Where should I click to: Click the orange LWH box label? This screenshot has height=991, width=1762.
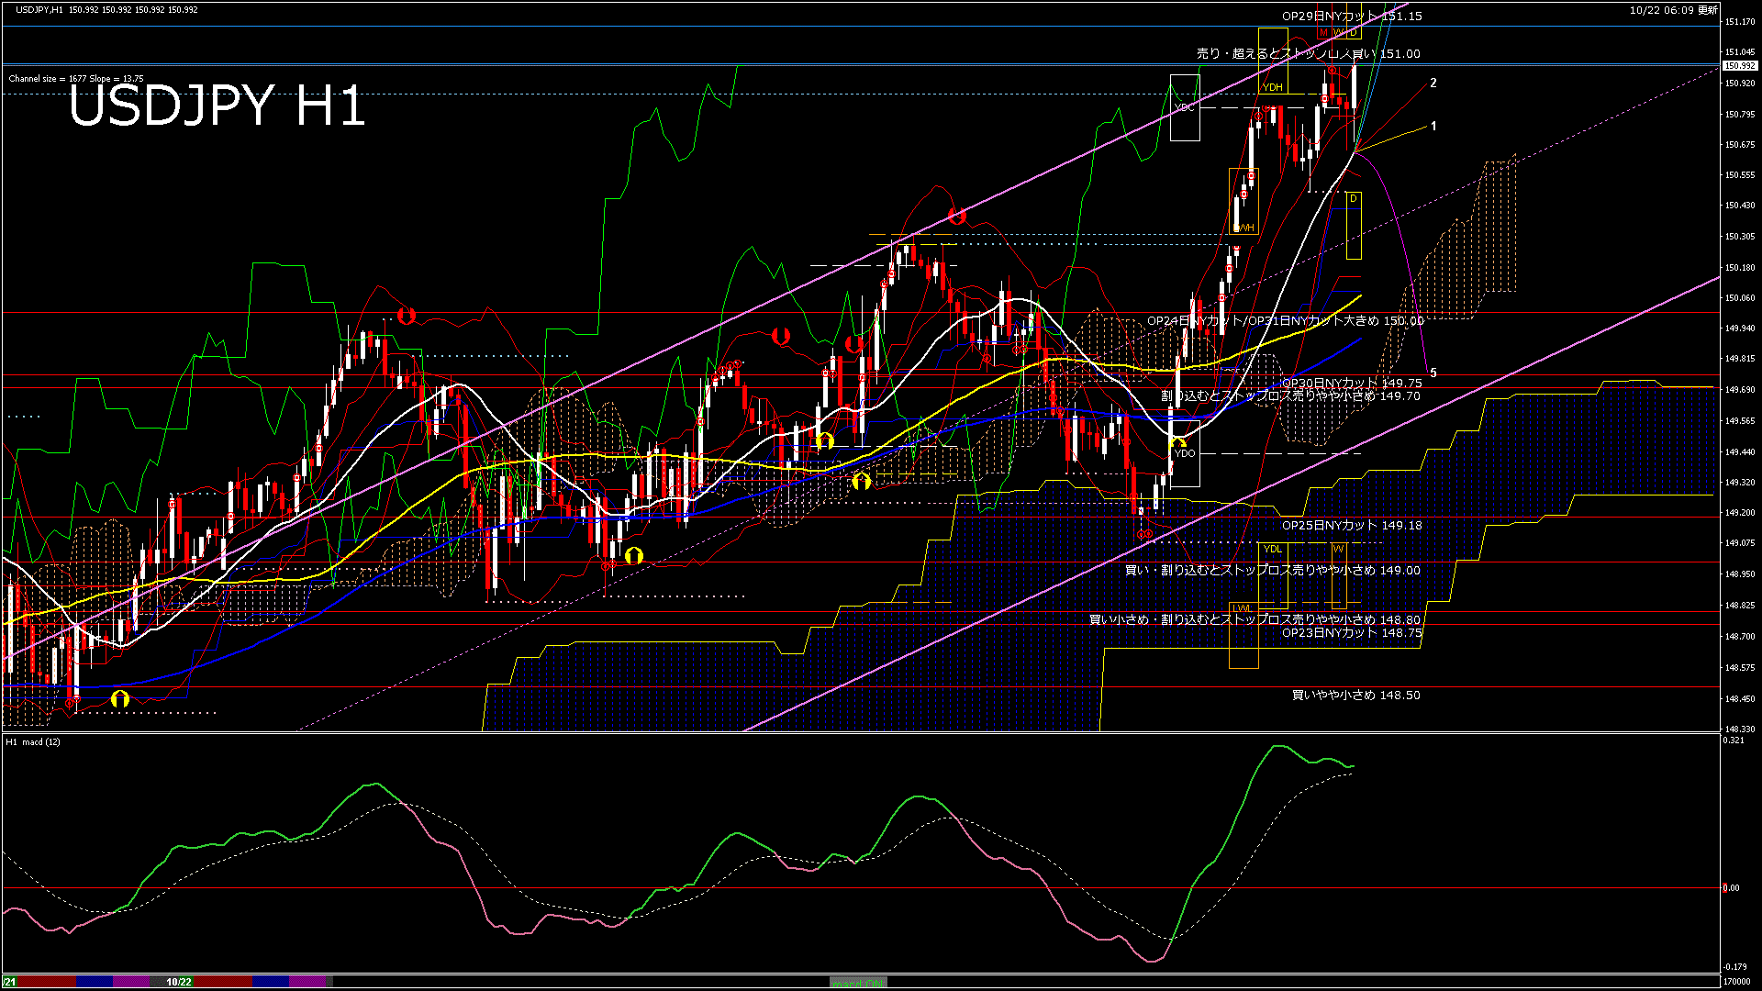coord(1243,228)
